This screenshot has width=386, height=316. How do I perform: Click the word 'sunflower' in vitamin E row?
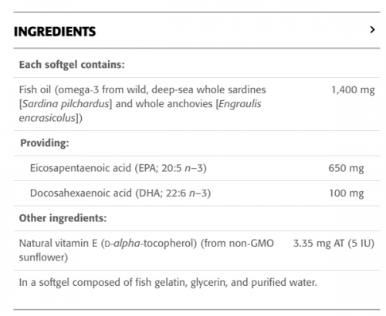[42, 257]
